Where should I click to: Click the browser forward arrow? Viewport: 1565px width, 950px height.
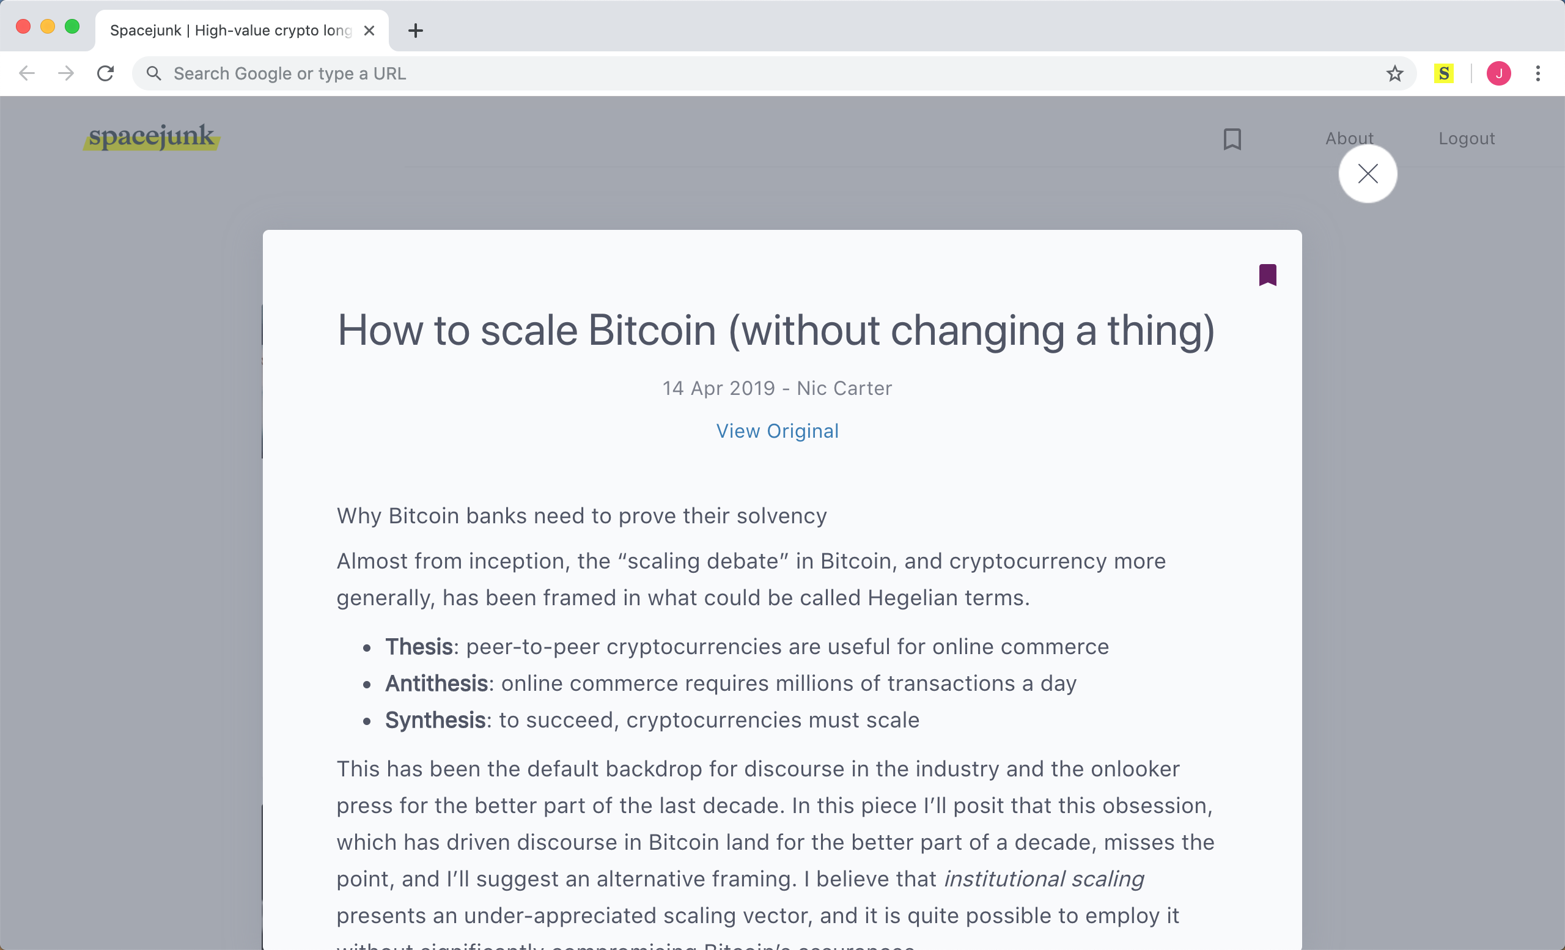(x=66, y=73)
